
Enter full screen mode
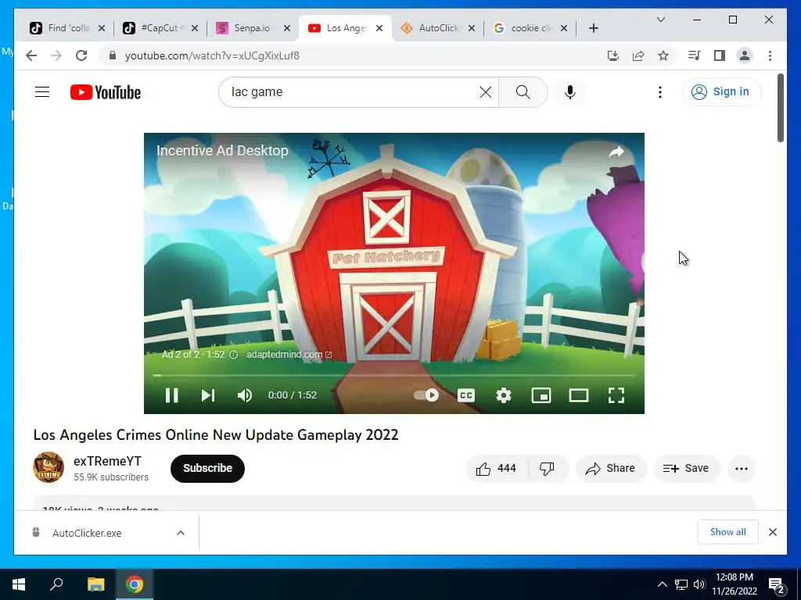point(616,395)
